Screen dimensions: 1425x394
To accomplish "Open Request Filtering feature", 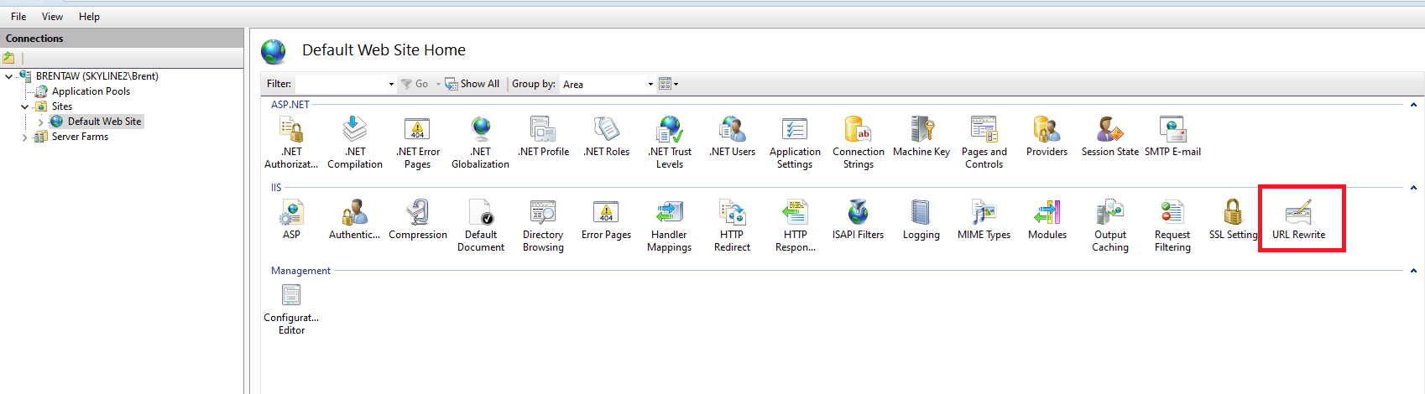I will (x=1172, y=226).
